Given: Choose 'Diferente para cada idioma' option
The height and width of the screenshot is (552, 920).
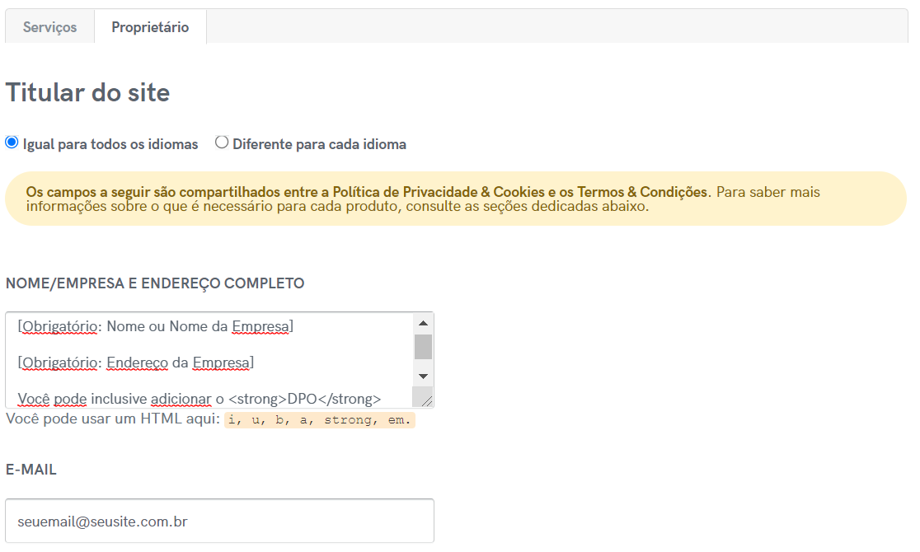Looking at the screenshot, I should (x=222, y=143).
